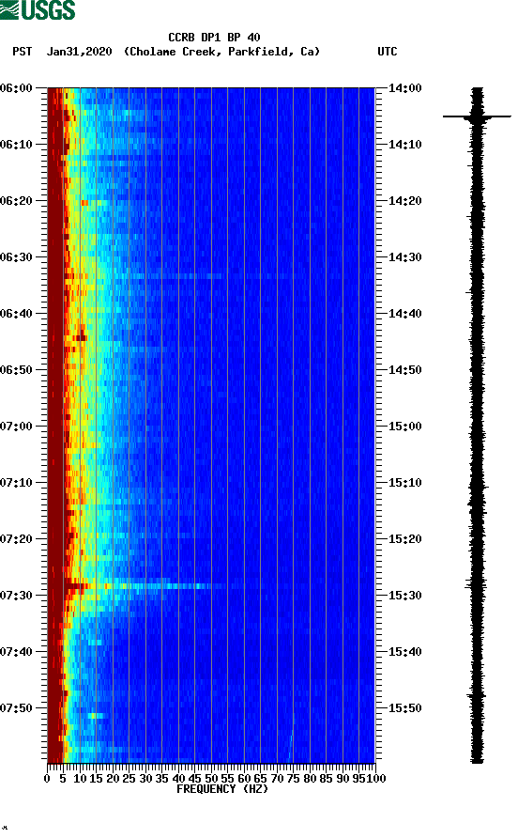Click the 15:20 UTC time label
Image resolution: width=518 pixels, height=838 pixels.
[x=404, y=538]
